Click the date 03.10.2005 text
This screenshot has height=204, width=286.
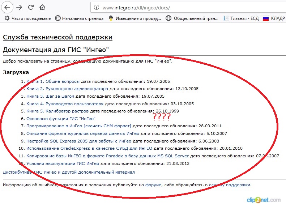(x=182, y=104)
